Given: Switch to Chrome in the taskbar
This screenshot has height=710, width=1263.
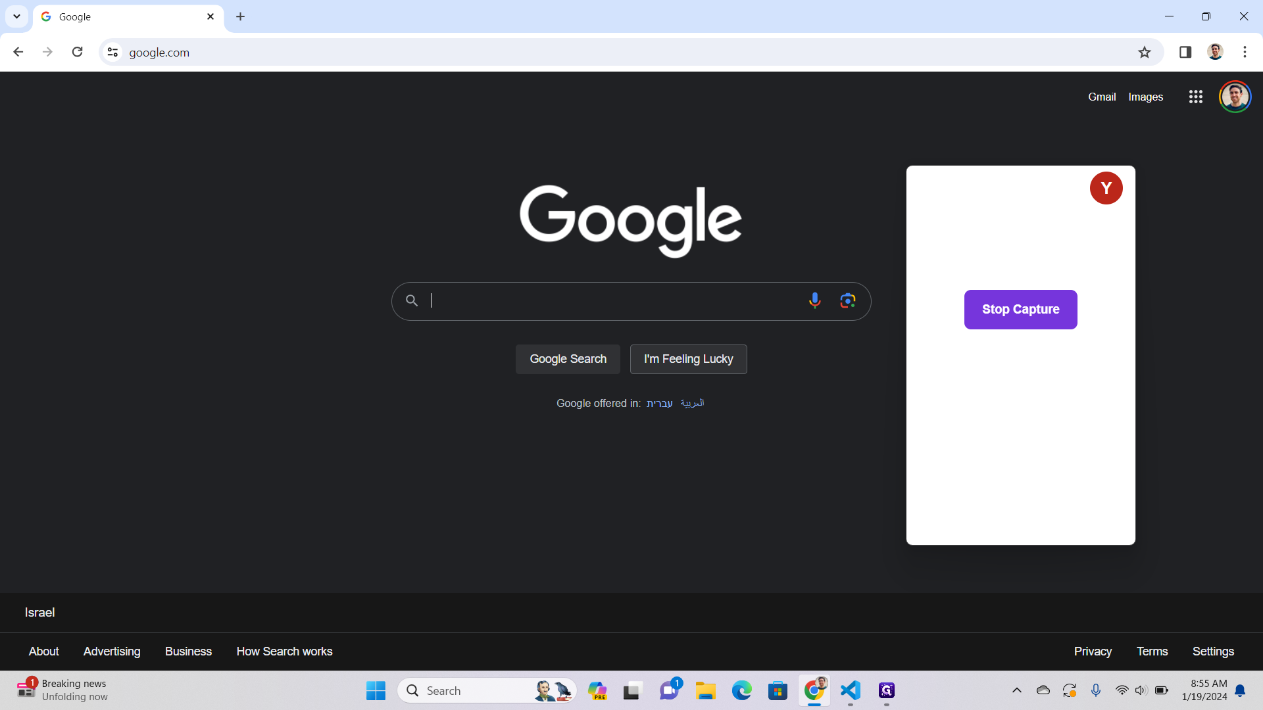Looking at the screenshot, I should [814, 691].
